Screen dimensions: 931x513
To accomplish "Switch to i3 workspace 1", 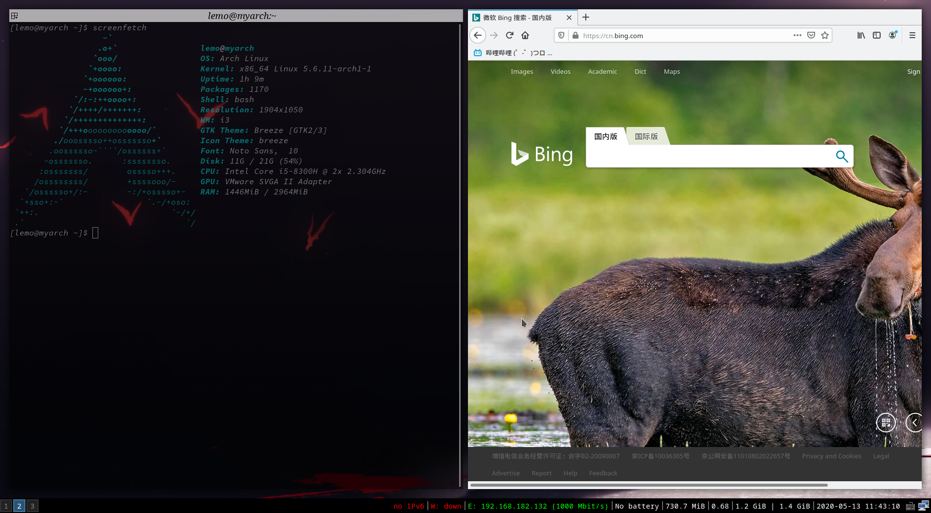I will [x=6, y=506].
